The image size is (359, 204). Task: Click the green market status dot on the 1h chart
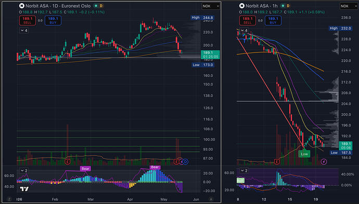283,6
